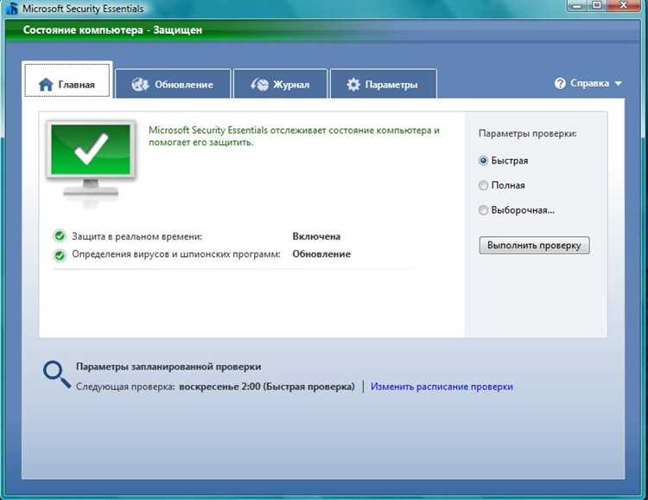Click the magnifier scheduled scan icon
648x500 pixels.
coord(57,375)
